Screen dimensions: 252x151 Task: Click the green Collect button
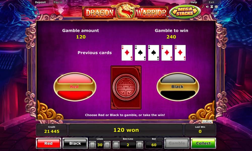[x=203, y=143]
